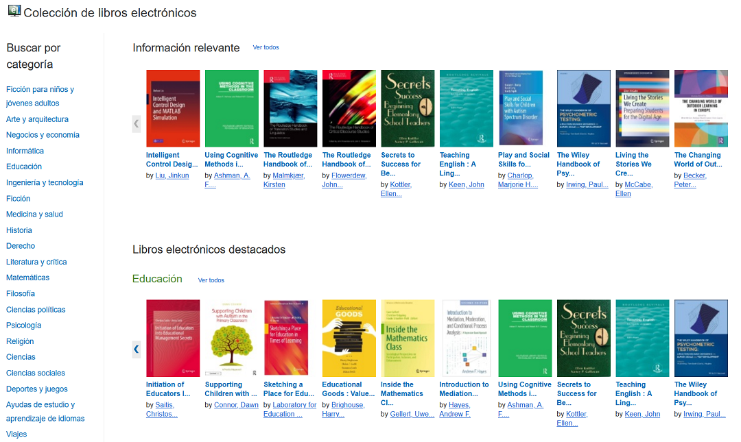Open Routledge Handbook cover by Malmkjær
741x442 pixels.
coord(290,108)
